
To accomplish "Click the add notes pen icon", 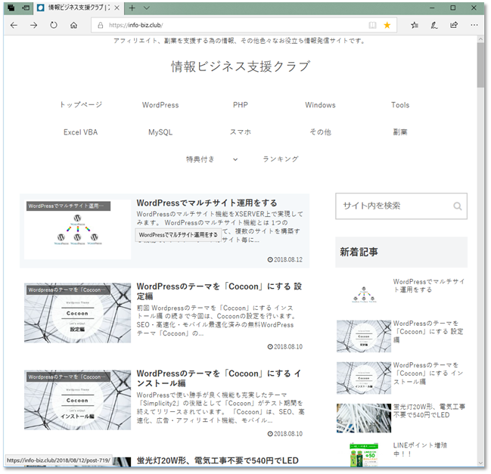I will [x=434, y=26].
